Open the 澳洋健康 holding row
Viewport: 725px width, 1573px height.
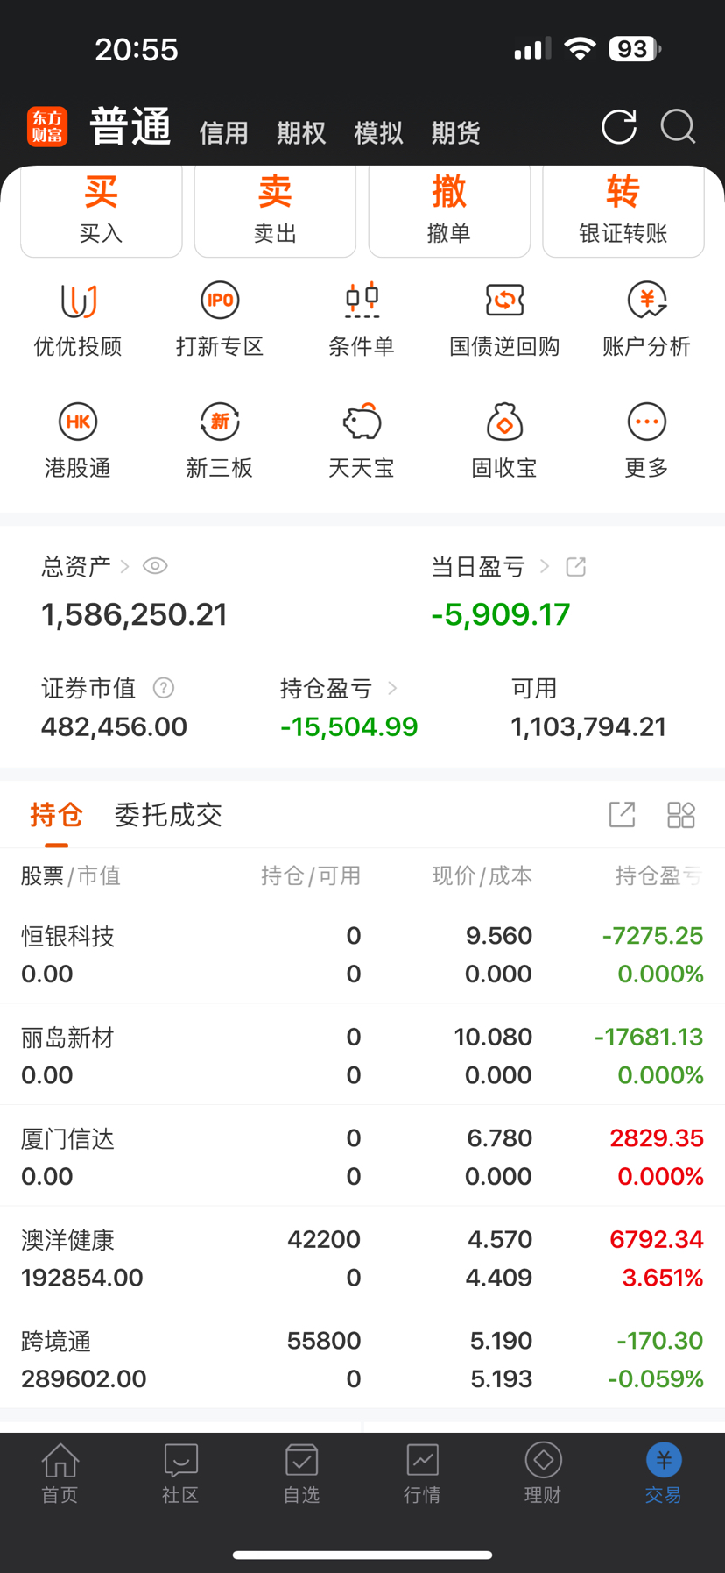tap(362, 1258)
